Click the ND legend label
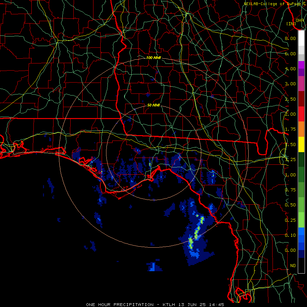307x307 pixels. click(x=293, y=266)
